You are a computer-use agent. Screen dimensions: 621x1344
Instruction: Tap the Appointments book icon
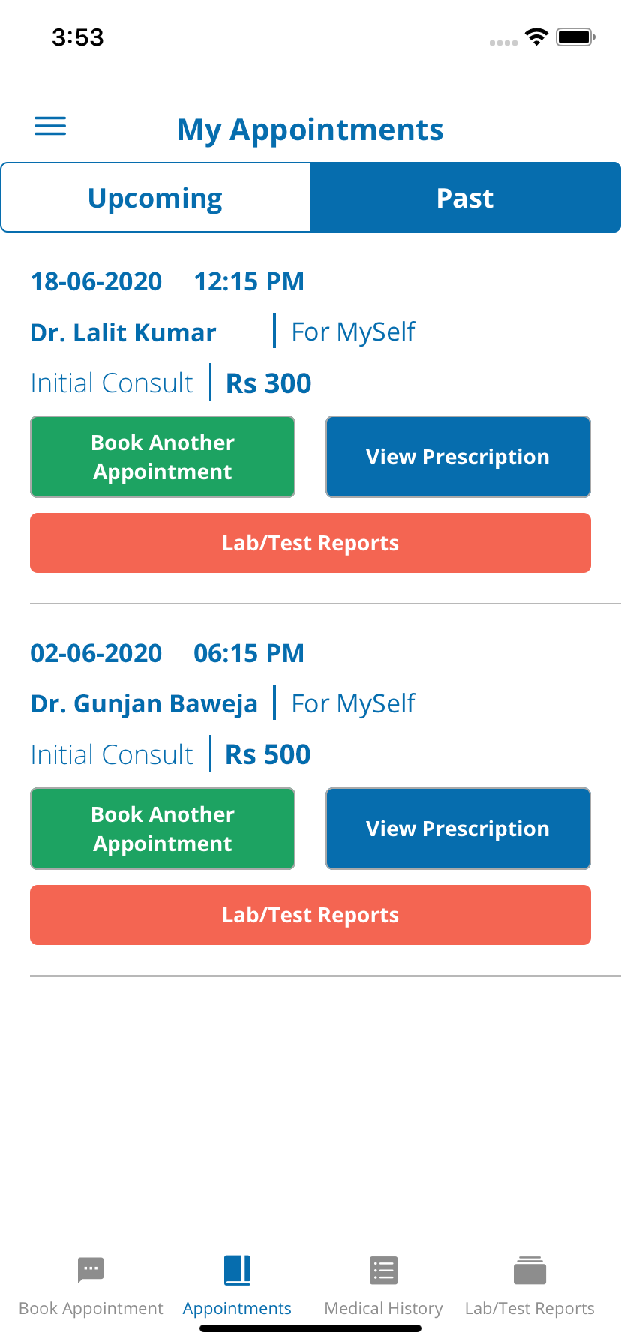point(237,1270)
